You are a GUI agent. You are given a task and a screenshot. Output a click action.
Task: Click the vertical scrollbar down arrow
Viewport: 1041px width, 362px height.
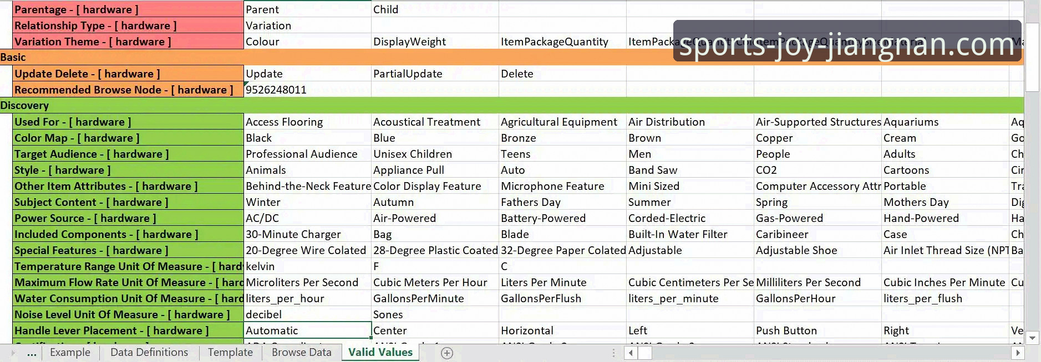point(1032,338)
